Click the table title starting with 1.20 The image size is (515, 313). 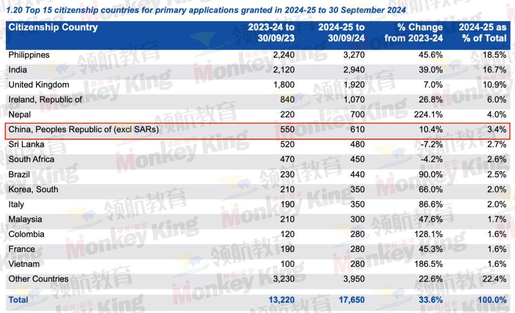click(206, 10)
